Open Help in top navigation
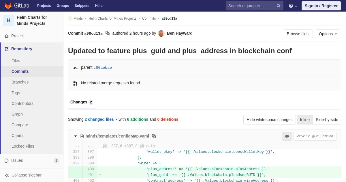346x182 pixels. coord(99,6)
